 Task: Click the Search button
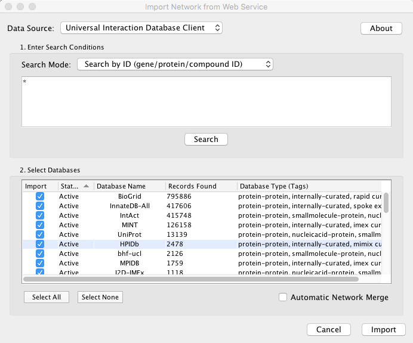[206, 139]
